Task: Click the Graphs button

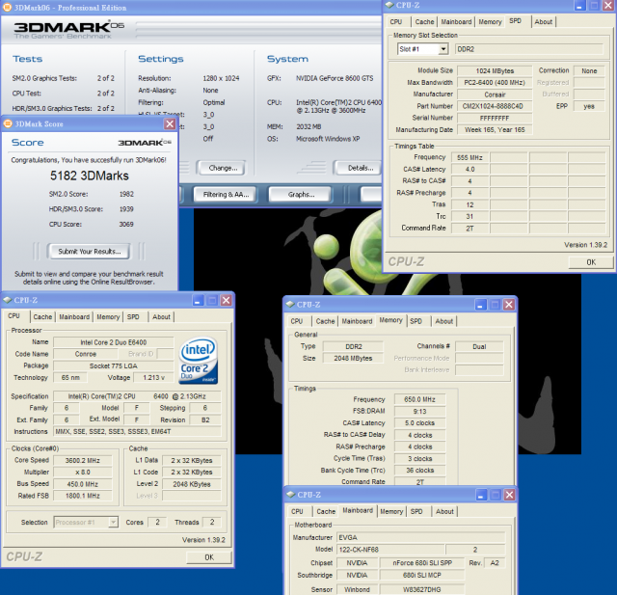Action: [301, 195]
